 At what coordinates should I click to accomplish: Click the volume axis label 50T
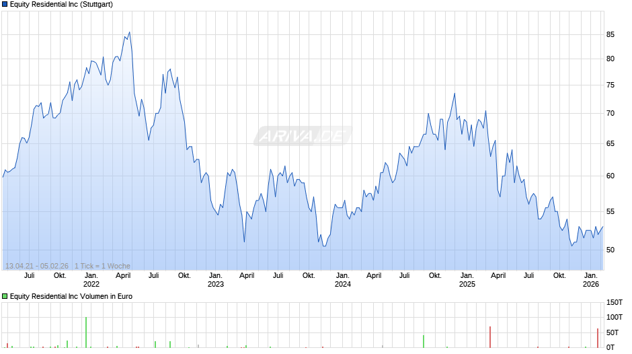click(613, 332)
